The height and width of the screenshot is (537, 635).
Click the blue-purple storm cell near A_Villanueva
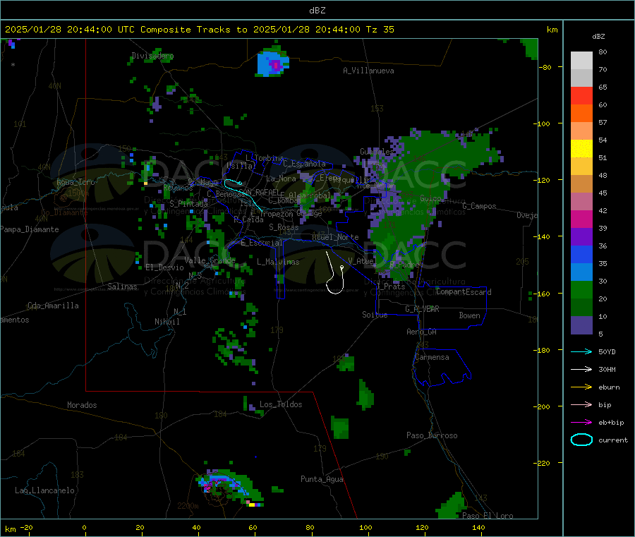click(273, 64)
